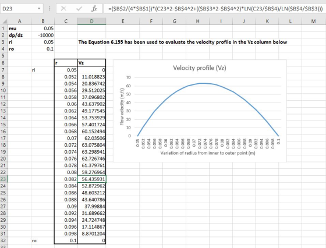Click cell with value 11.018823
Screen dimensions: 326x248
pyautogui.click(x=92, y=77)
